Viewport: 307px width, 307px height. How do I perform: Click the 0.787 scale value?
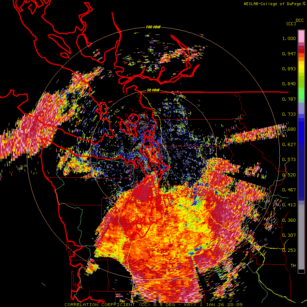289,99
